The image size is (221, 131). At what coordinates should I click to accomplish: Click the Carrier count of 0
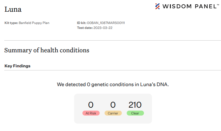click(113, 105)
